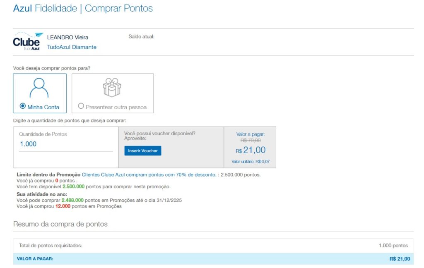Click the Clube TudoAzul logo
Screen dimensions: 424x268
pos(28,42)
